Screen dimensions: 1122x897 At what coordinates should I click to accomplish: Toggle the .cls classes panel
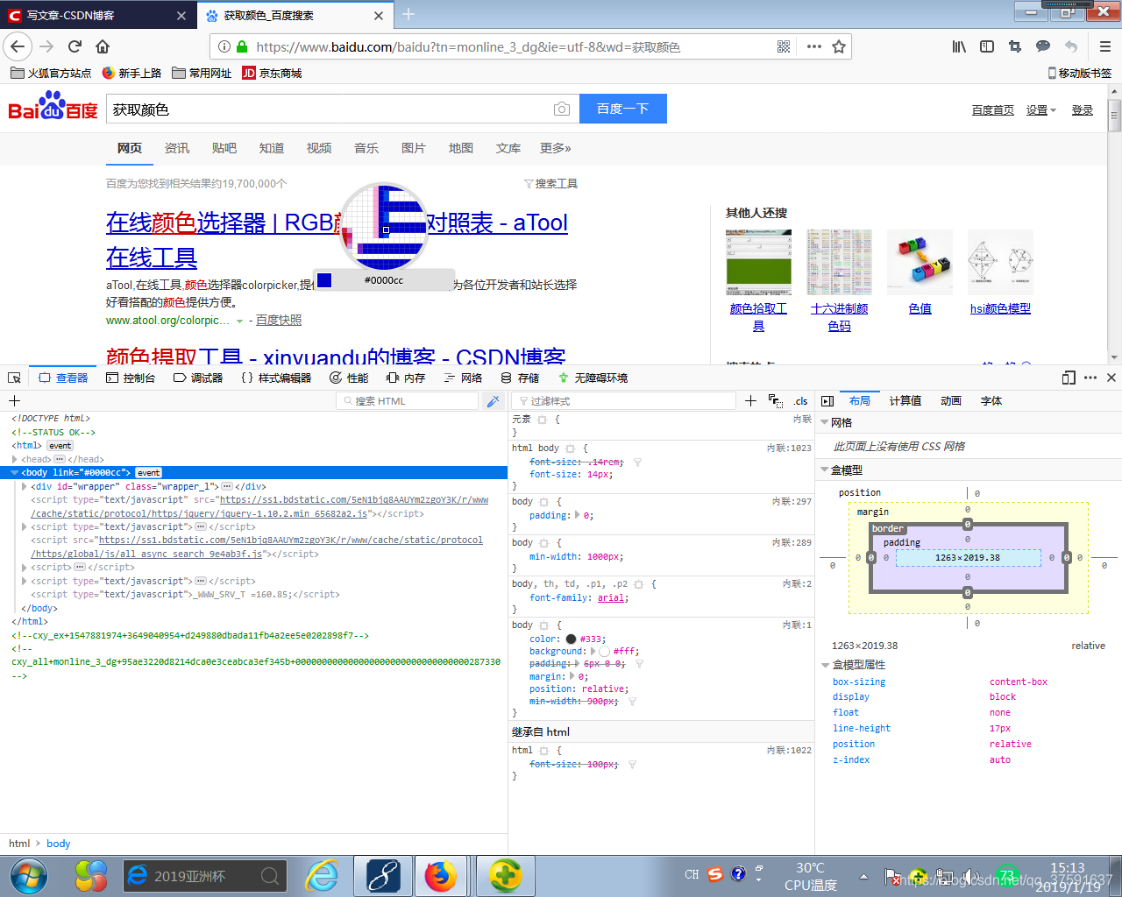pyautogui.click(x=801, y=401)
